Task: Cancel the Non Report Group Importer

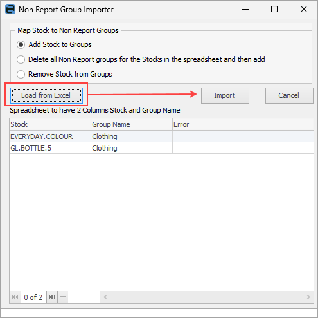Action: pos(289,95)
